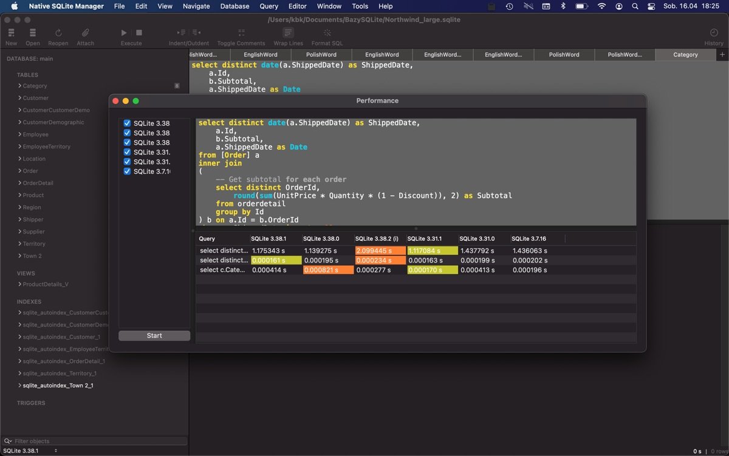This screenshot has height=456, width=729.
Task: Open the Query menu
Action: click(x=269, y=6)
